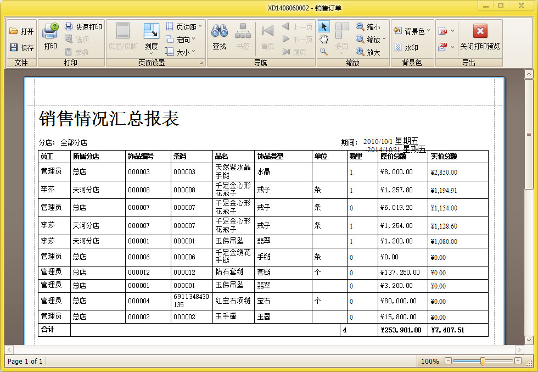This screenshot has height=372, width=538.
Task: Click Page 1 of 1 status text
Action: (25, 361)
